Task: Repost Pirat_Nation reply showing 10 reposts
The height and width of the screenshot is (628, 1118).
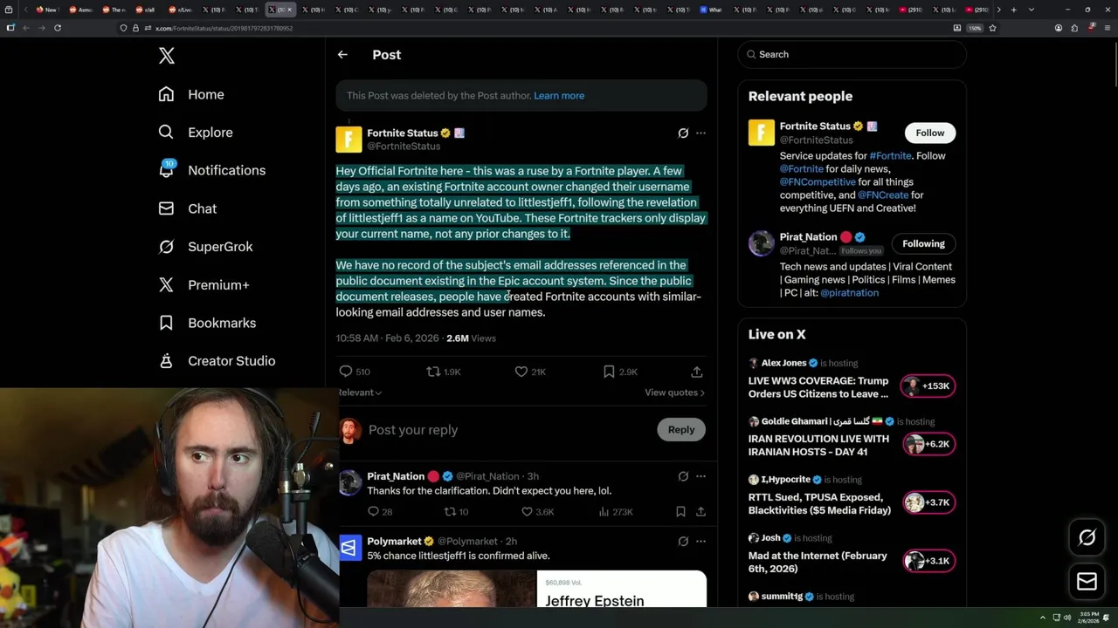Action: (x=450, y=512)
